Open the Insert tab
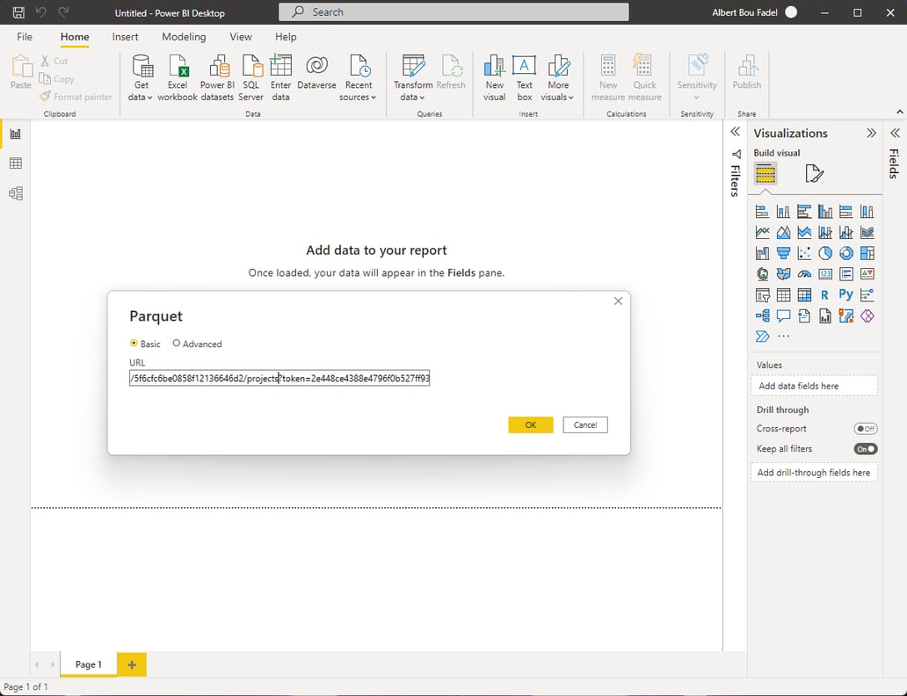 click(125, 37)
